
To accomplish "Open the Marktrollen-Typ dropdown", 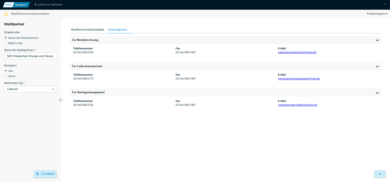I will pyautogui.click(x=30, y=89).
